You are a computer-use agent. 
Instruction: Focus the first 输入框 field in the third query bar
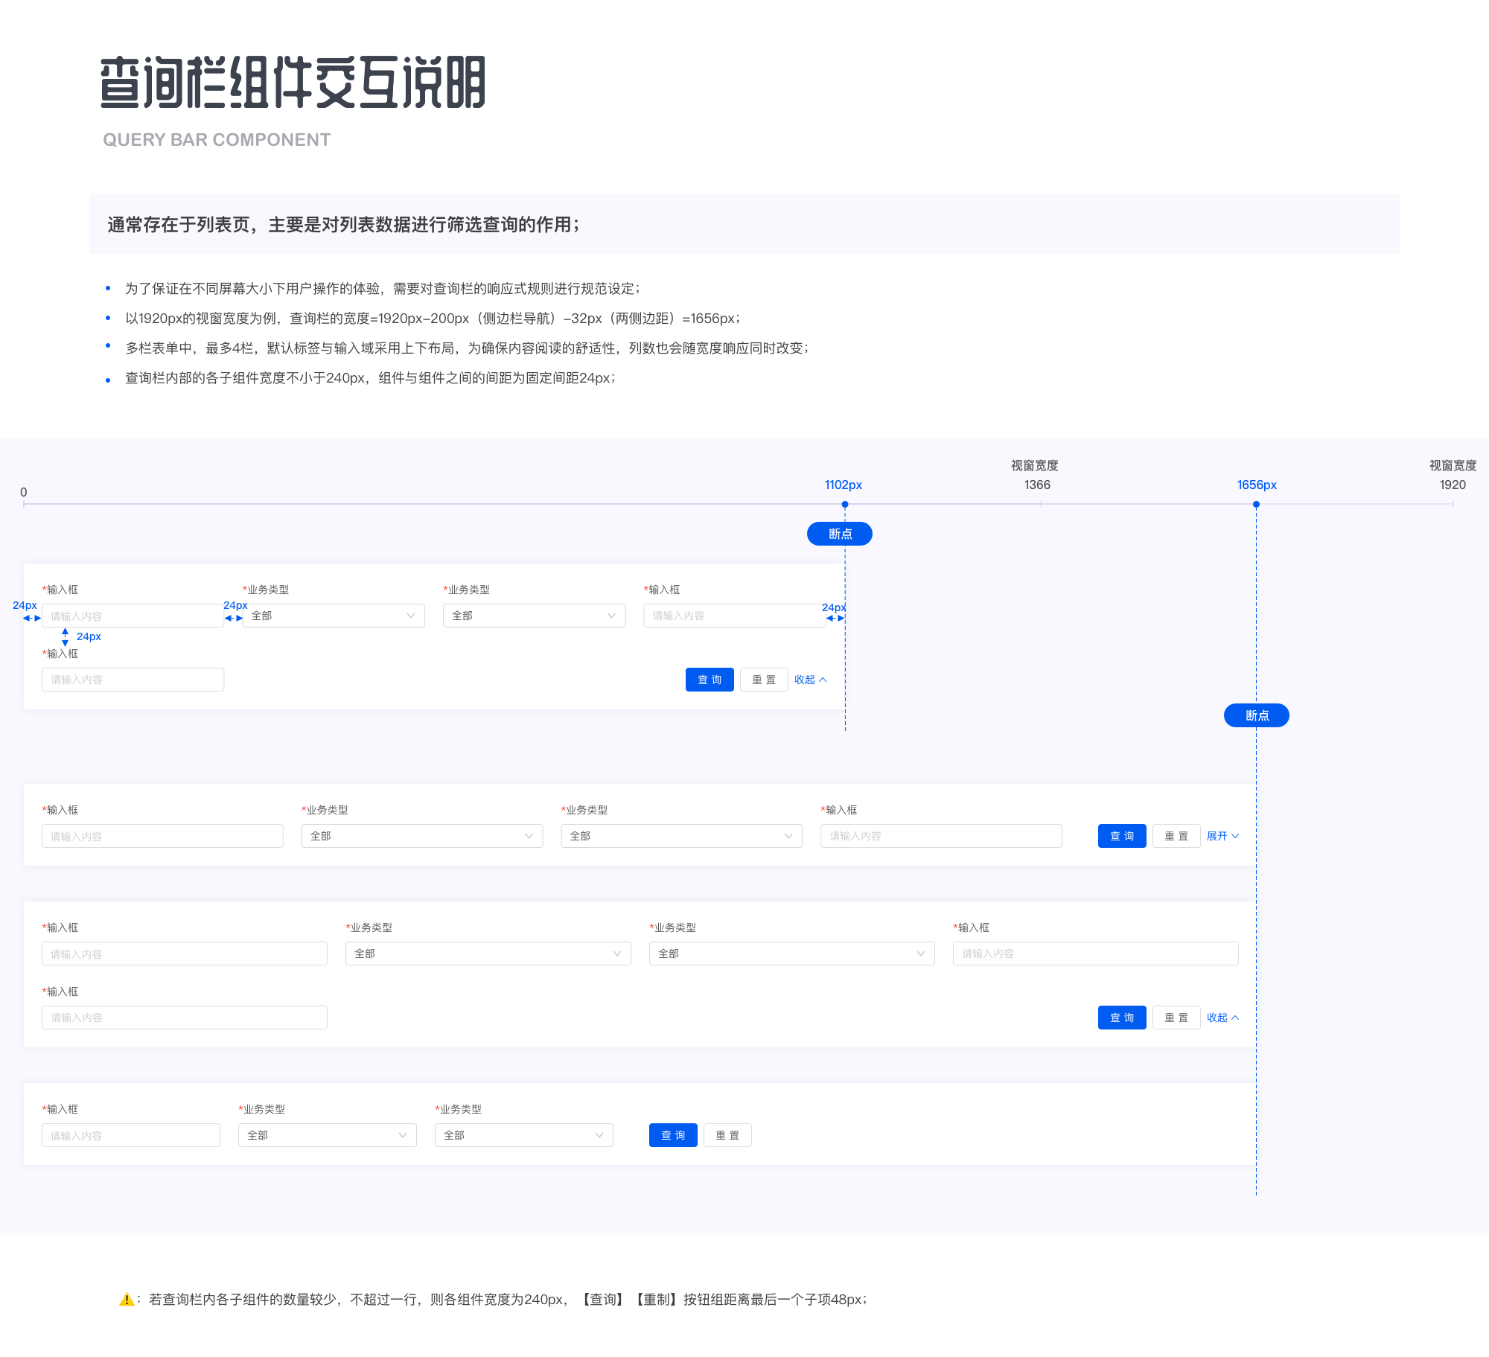185,954
